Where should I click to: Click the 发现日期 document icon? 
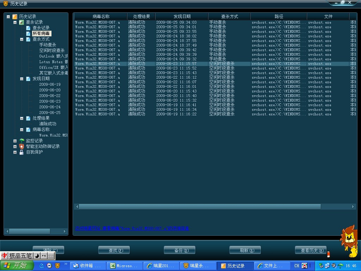point(28,79)
